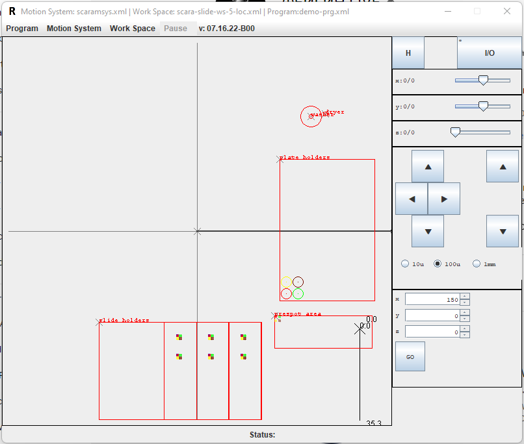The image size is (524, 444).
Task: Increment the z coordinate spinner
Action: click(465, 329)
